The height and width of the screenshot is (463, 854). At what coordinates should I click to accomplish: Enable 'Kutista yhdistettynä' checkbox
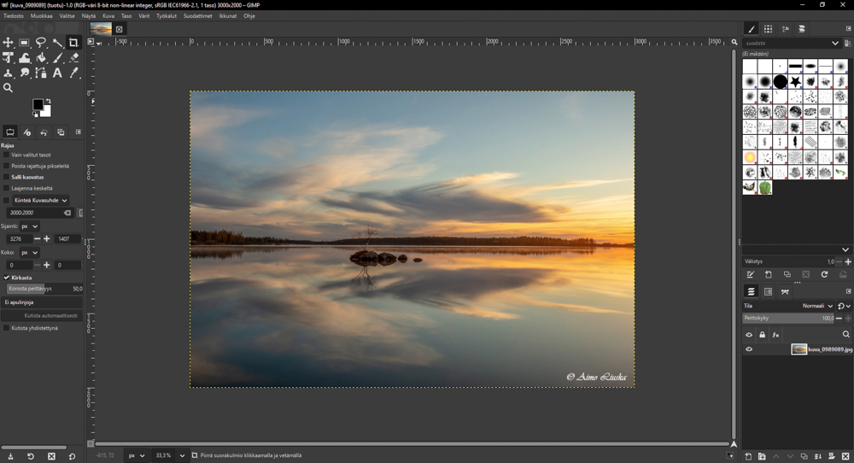point(7,328)
